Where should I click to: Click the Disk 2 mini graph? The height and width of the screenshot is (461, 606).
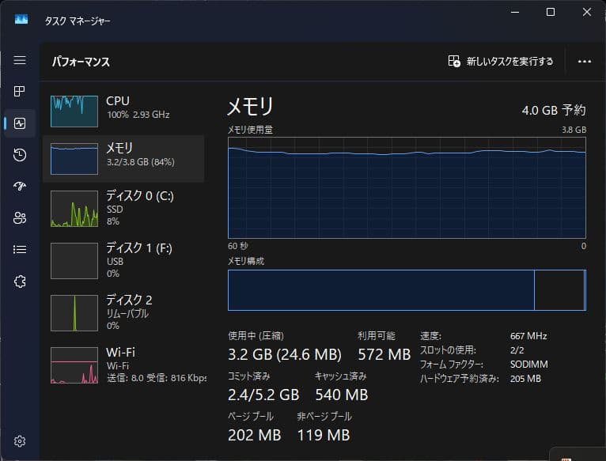(x=74, y=313)
